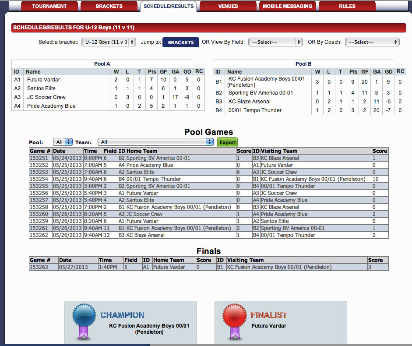Switch to the Brackets tab
This screenshot has height=346, width=412.
(109, 6)
